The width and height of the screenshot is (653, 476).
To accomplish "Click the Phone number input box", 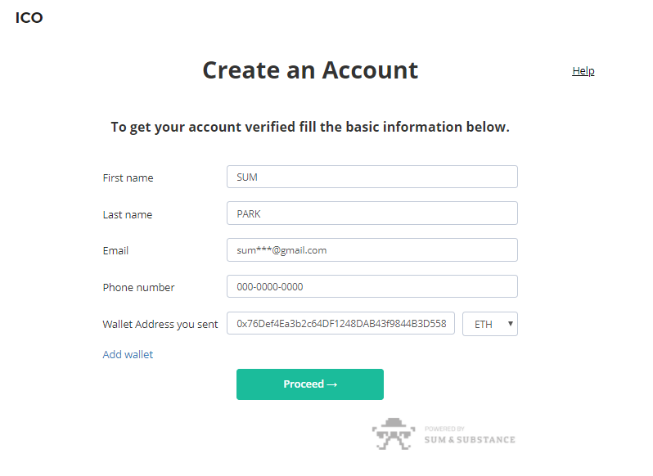I will pyautogui.click(x=372, y=287).
